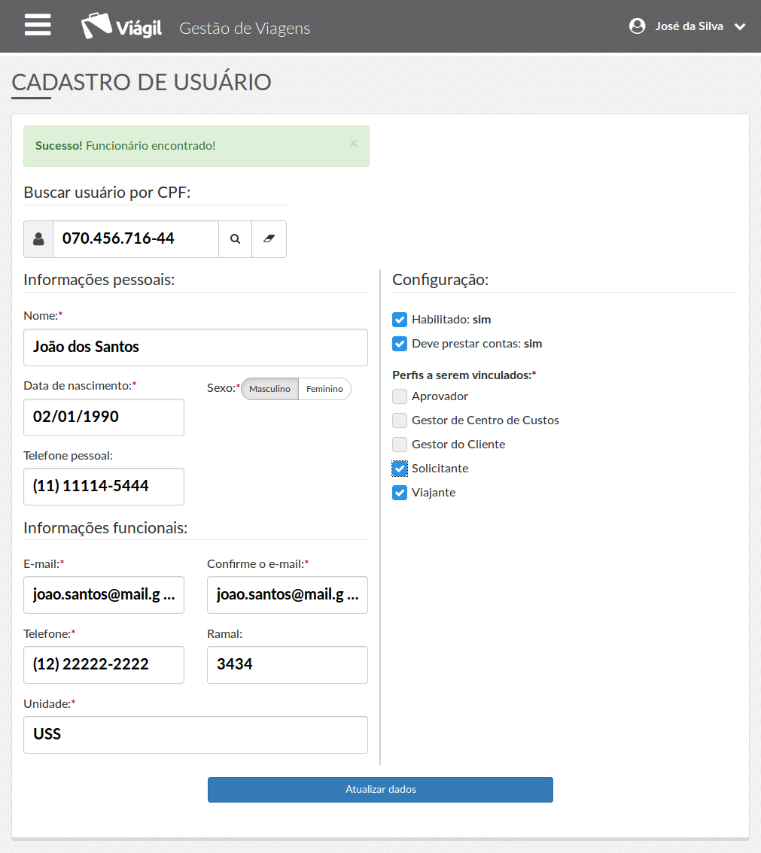Click the 'Buscar usuário por CPF:' heading
The height and width of the screenshot is (853, 761).
click(x=107, y=193)
